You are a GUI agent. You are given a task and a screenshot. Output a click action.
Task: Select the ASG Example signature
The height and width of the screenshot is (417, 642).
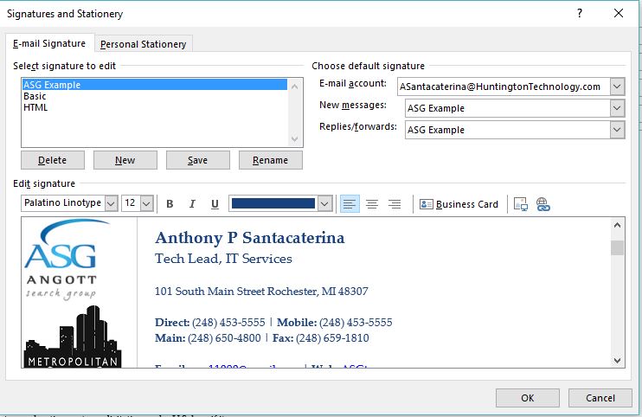click(x=155, y=85)
